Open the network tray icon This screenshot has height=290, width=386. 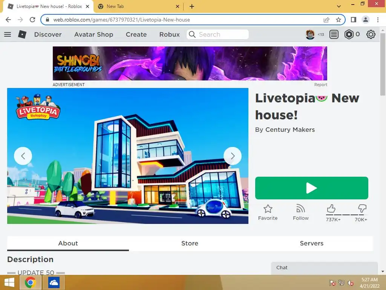(x=341, y=283)
